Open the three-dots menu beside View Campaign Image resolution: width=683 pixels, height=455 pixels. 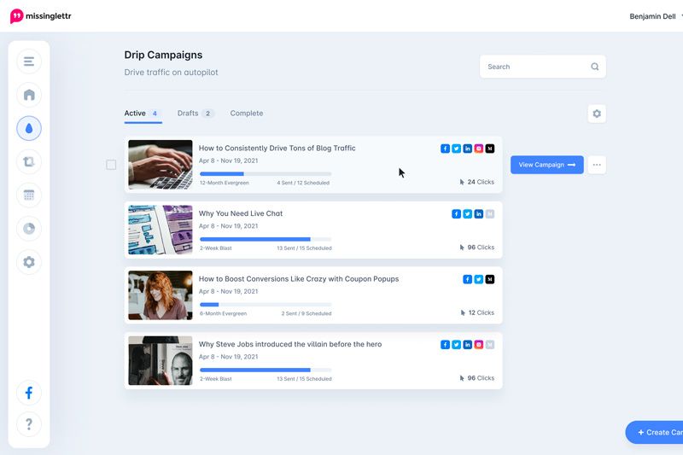[597, 165]
